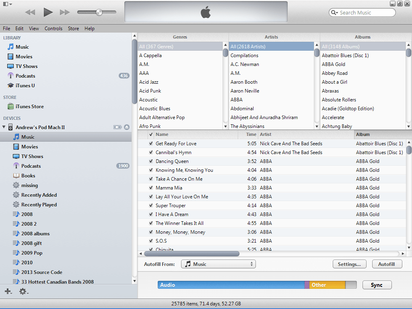Open the window menu icon in top-left corner

tap(7, 4)
